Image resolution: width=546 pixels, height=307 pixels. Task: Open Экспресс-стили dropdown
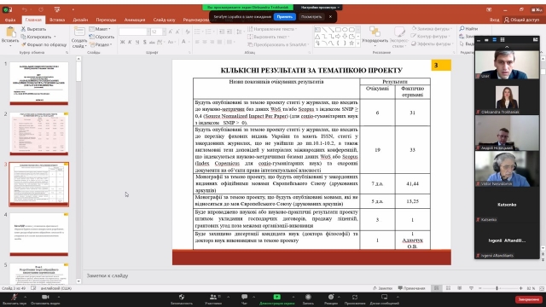(x=398, y=38)
